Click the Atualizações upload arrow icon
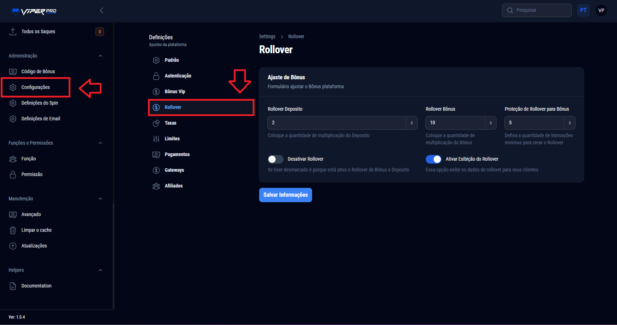Viewport: 617px width, 325px height. tap(13, 246)
